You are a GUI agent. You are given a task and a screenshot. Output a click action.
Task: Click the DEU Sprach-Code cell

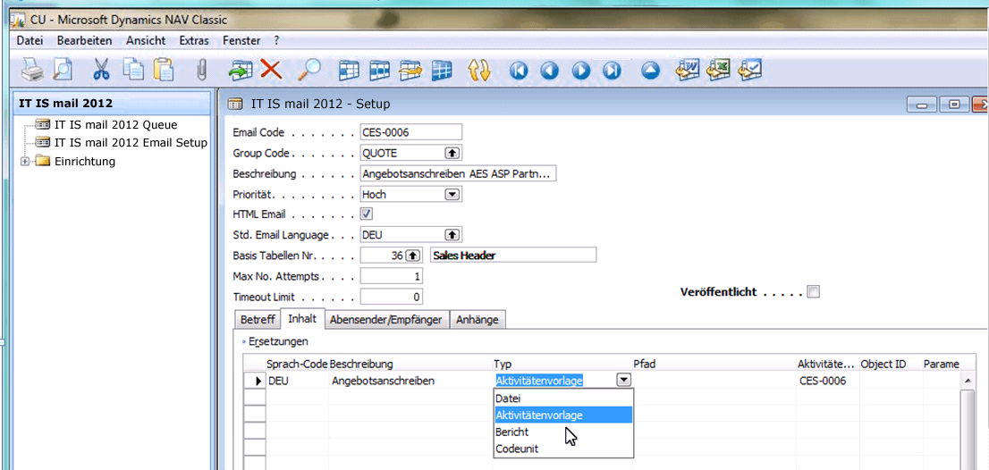[297, 381]
